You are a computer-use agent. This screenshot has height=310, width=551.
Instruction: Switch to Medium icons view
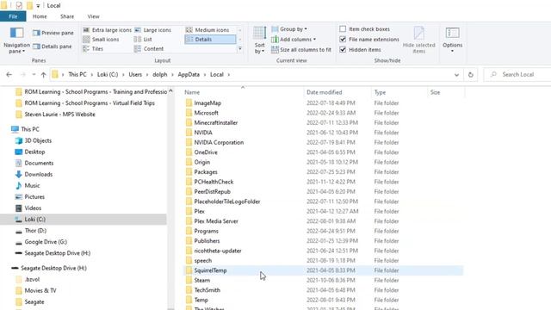[x=207, y=30]
